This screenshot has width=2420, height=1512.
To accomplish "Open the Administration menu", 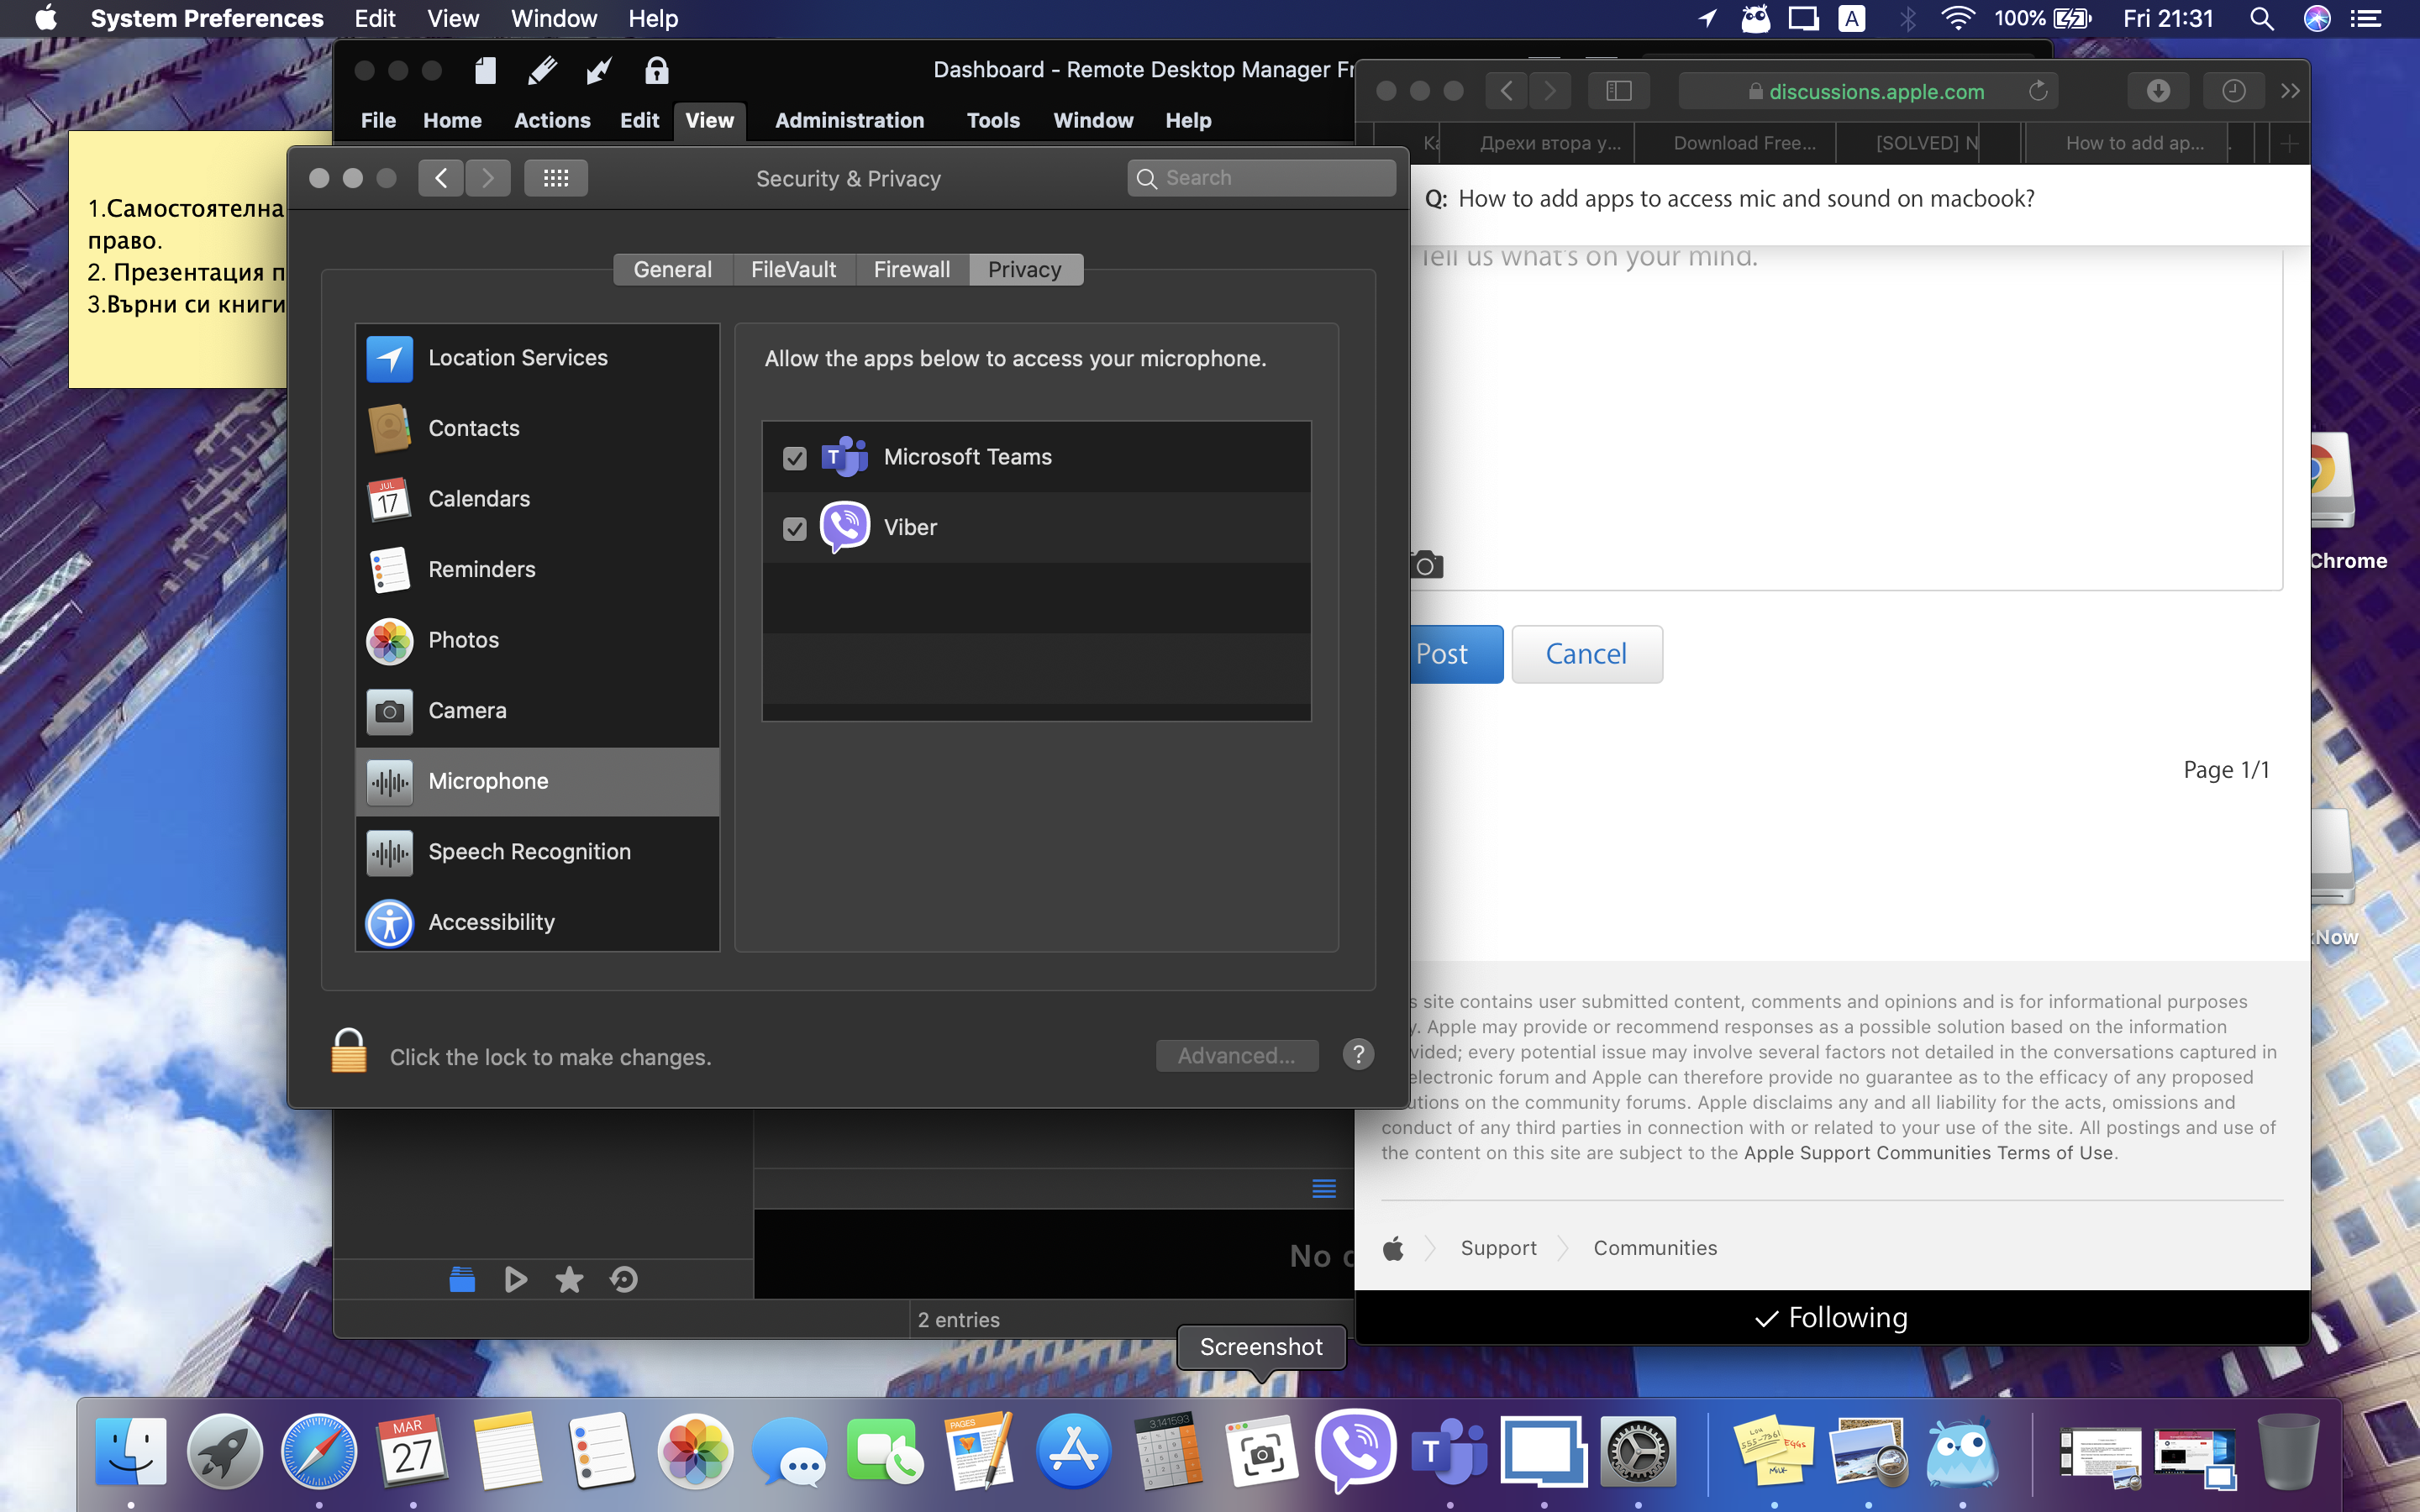I will click(x=849, y=121).
